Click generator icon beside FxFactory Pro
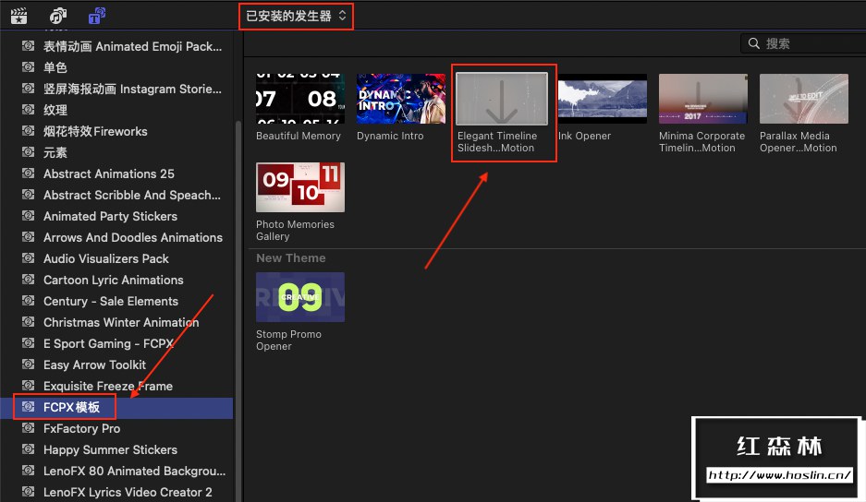Viewport: 866px width, 502px height. click(x=28, y=428)
